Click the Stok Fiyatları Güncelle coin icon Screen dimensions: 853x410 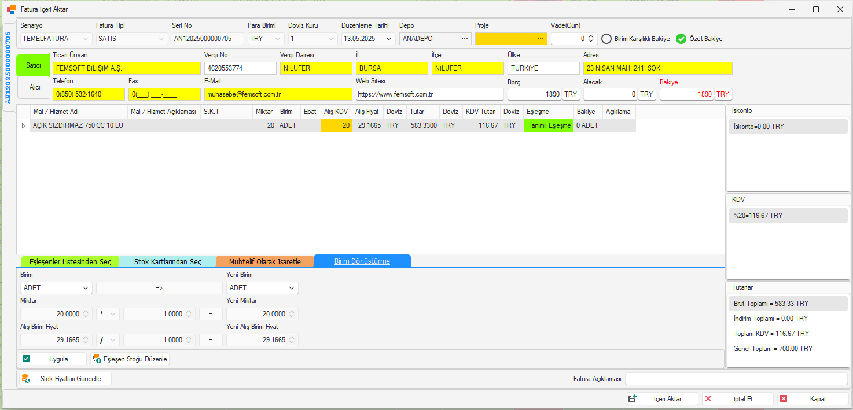pos(25,379)
